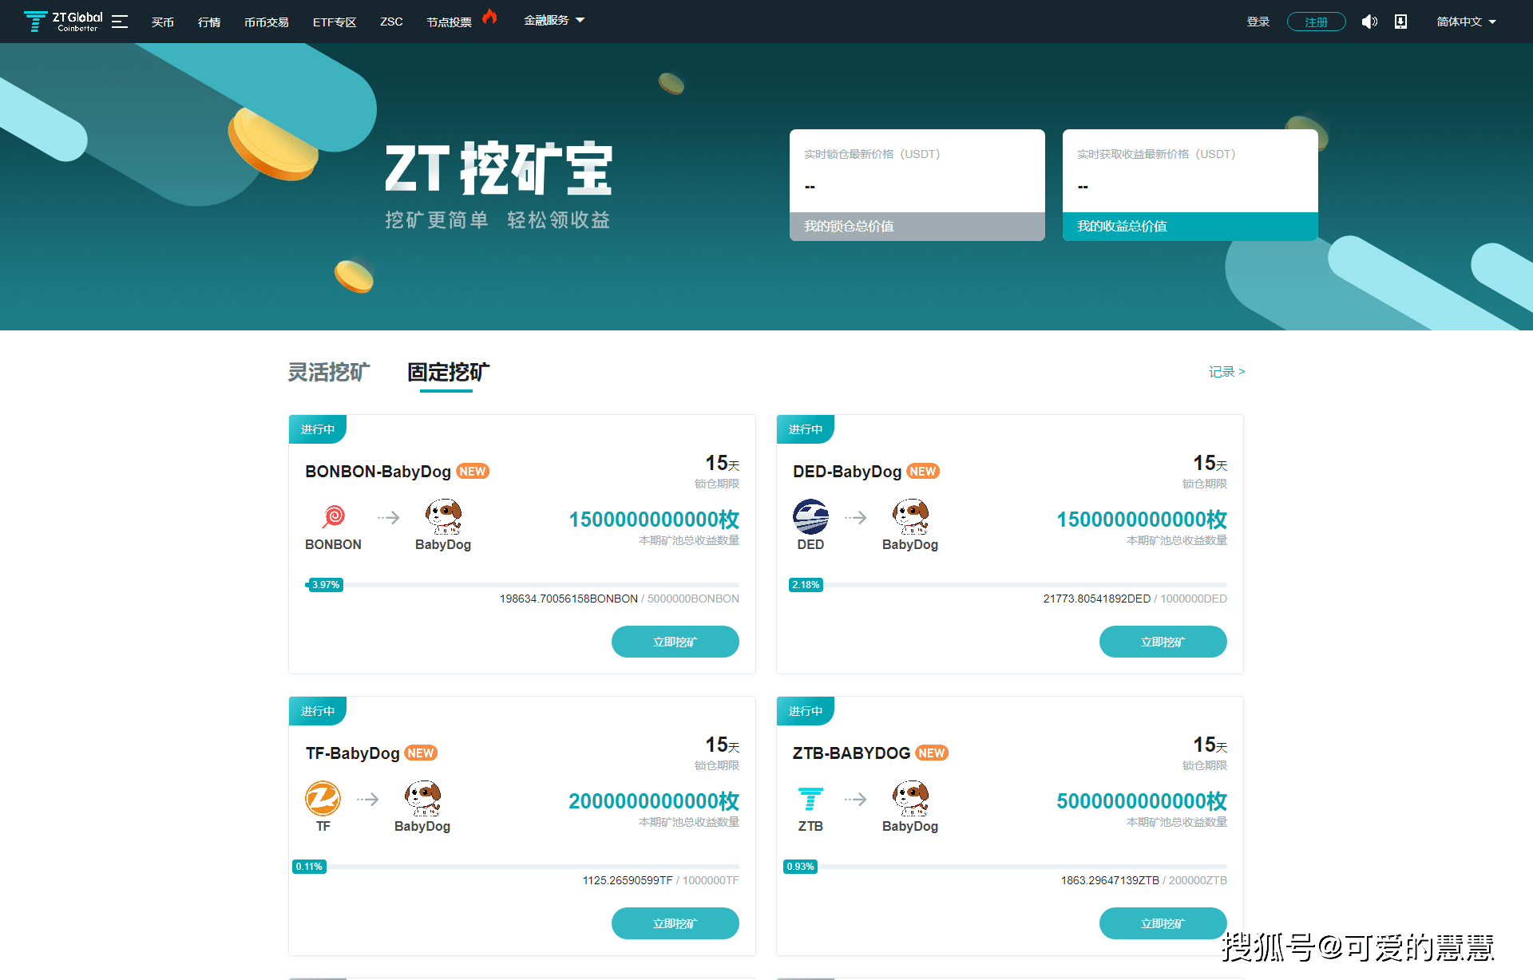Open the 金融服务 dropdown

click(554, 20)
